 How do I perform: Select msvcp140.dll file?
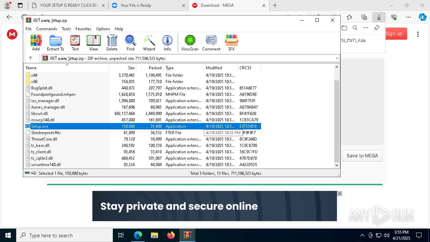point(43,120)
